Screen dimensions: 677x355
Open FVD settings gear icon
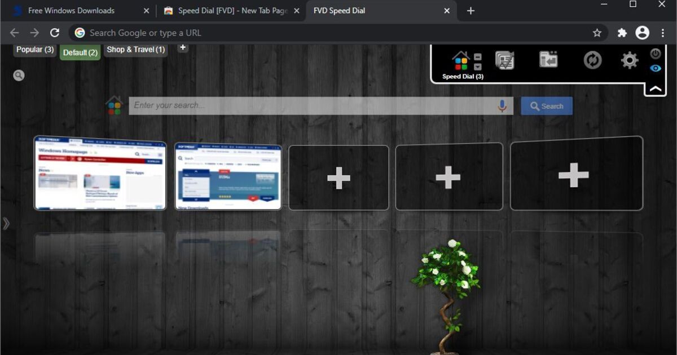(x=630, y=60)
